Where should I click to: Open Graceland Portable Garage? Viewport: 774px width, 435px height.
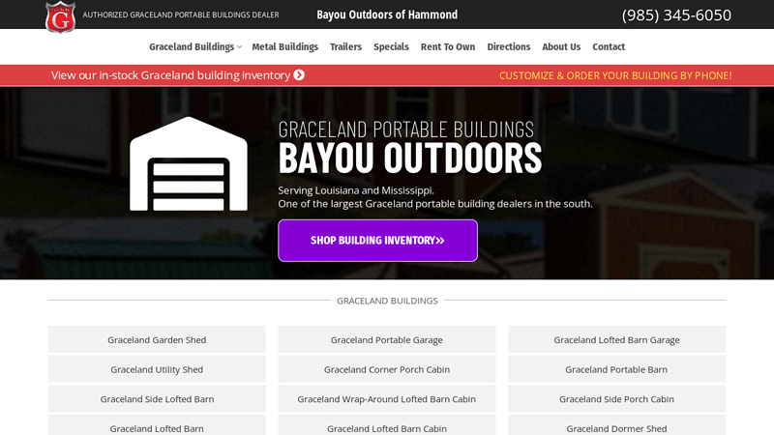[x=386, y=339]
